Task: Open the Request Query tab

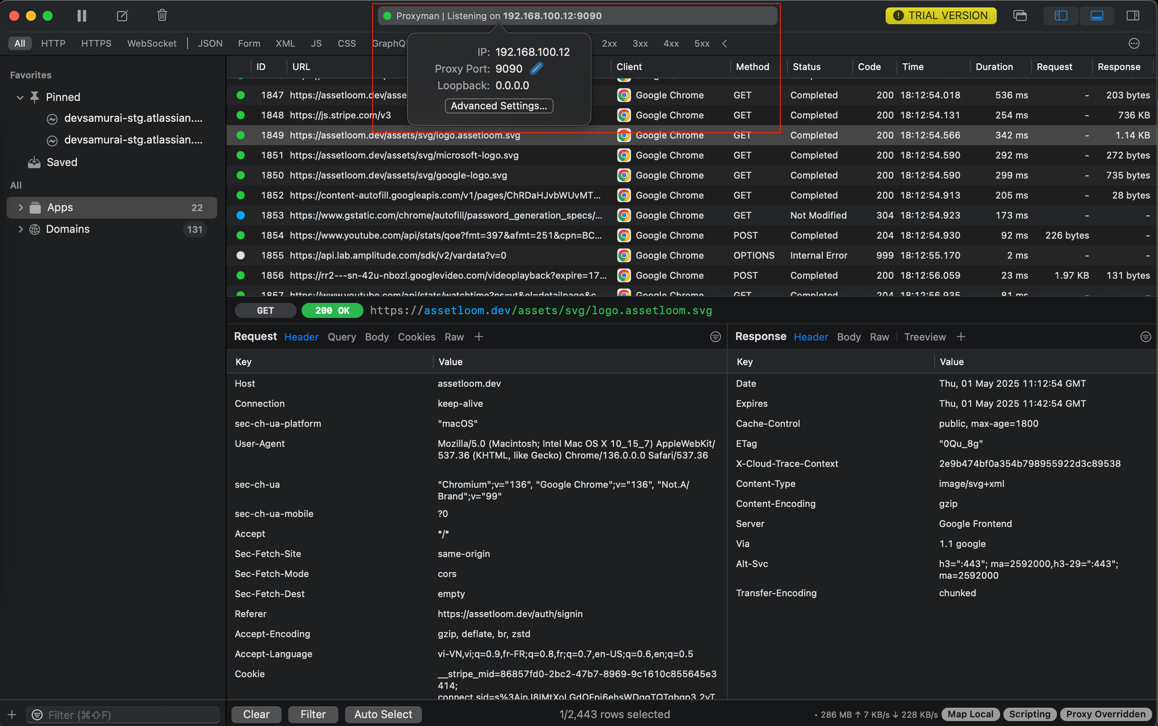Action: [x=342, y=337]
